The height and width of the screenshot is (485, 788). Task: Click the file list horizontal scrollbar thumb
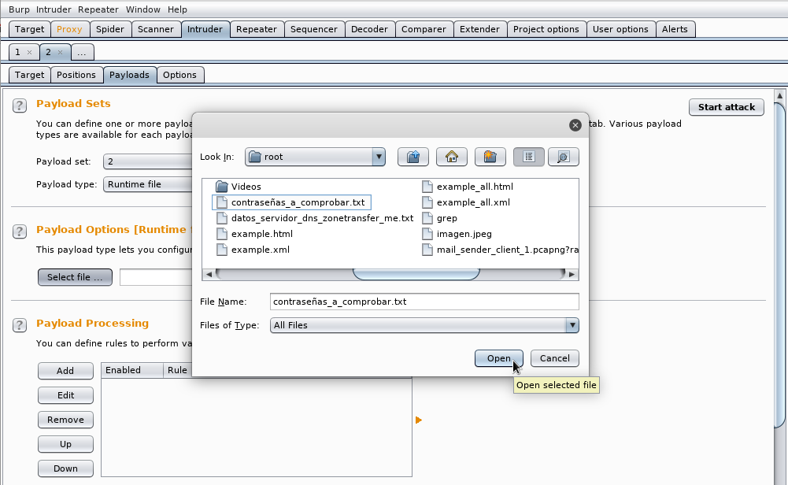click(x=416, y=274)
